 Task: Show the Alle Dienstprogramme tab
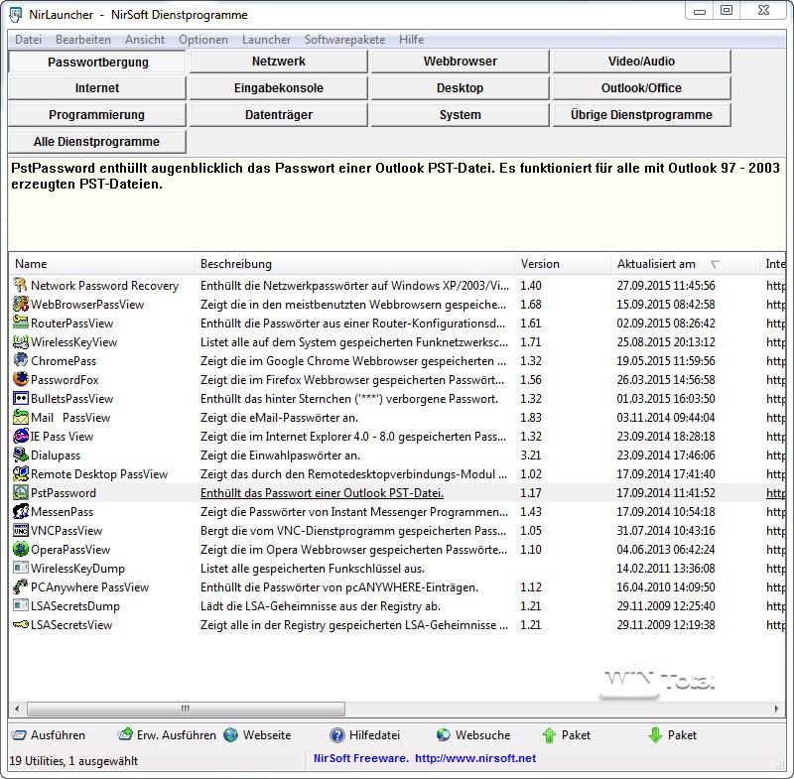click(x=96, y=142)
